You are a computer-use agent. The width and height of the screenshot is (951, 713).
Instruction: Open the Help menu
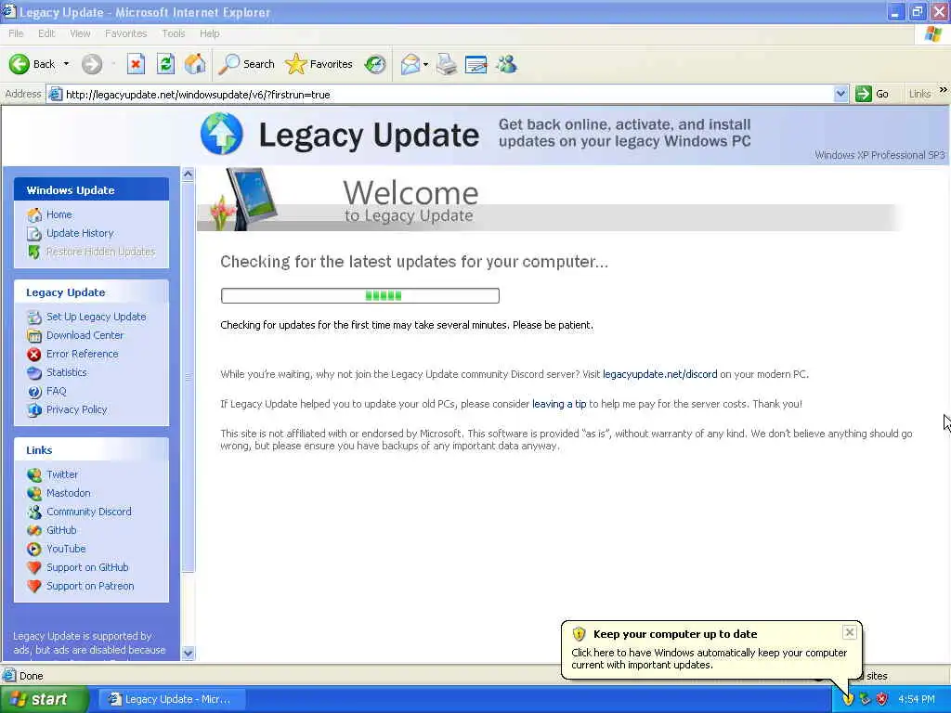pos(209,33)
